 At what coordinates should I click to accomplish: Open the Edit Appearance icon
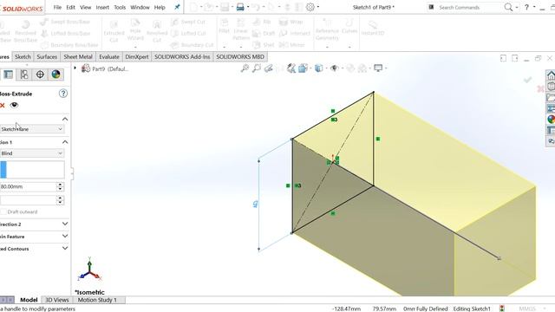pyautogui.click(x=350, y=68)
